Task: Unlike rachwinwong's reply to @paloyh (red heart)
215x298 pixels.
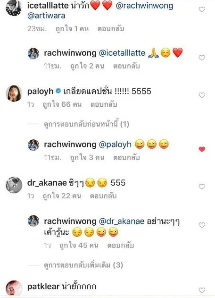Action: click(202, 149)
